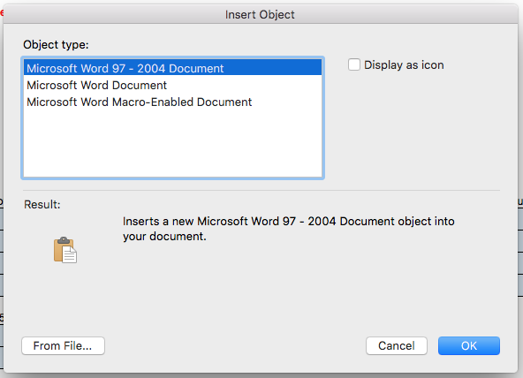This screenshot has width=523, height=378.
Task: Confirm with the OK button
Action: 468,345
